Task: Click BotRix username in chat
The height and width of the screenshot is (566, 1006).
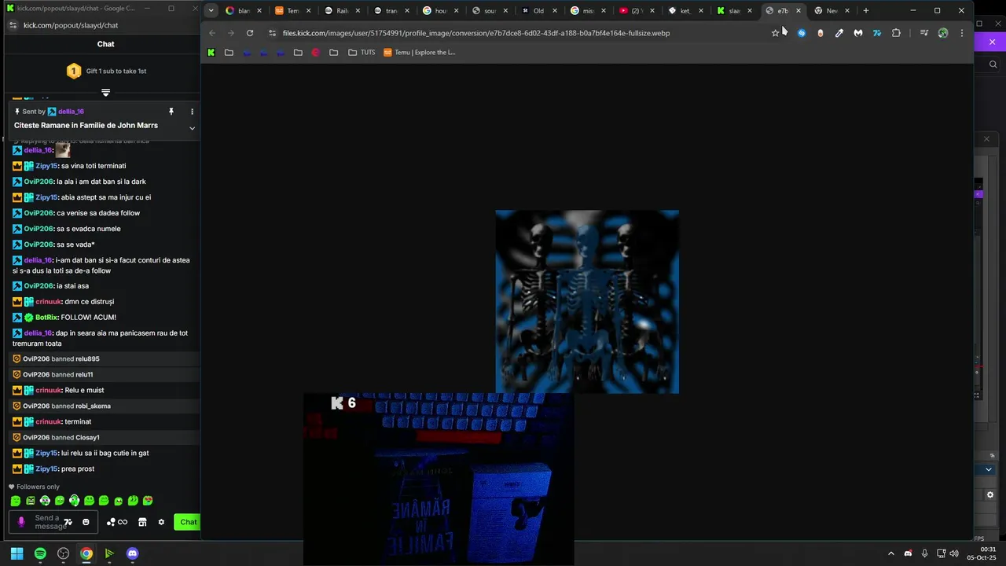Action: coord(46,317)
